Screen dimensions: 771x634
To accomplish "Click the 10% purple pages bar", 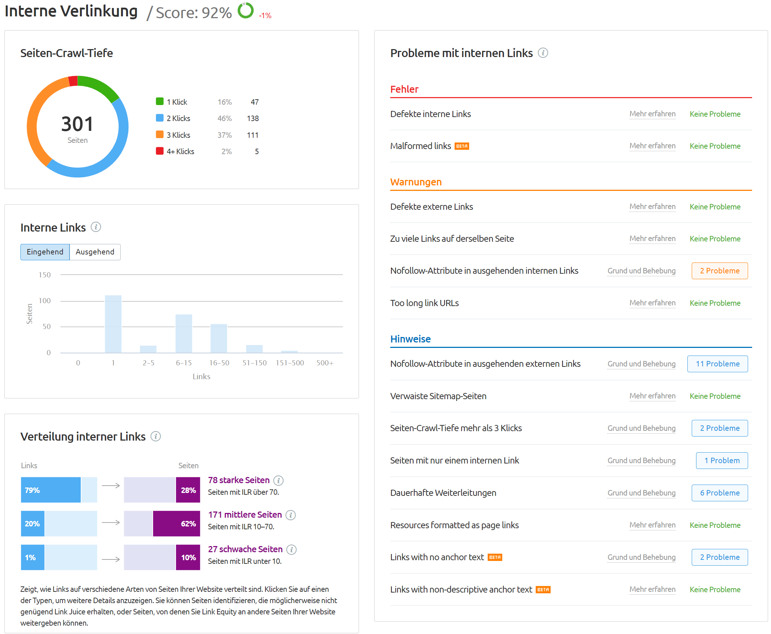I will 188,558.
